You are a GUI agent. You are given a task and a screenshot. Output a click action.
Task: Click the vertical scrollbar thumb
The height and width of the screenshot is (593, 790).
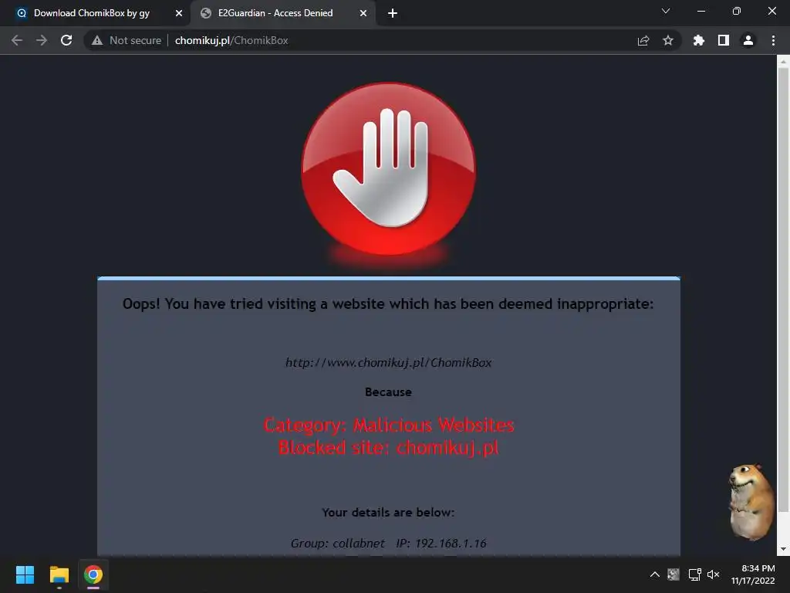click(x=783, y=290)
